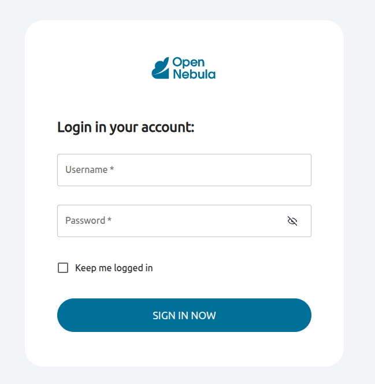Focus the Password input field
The width and height of the screenshot is (375, 384).
point(173,221)
